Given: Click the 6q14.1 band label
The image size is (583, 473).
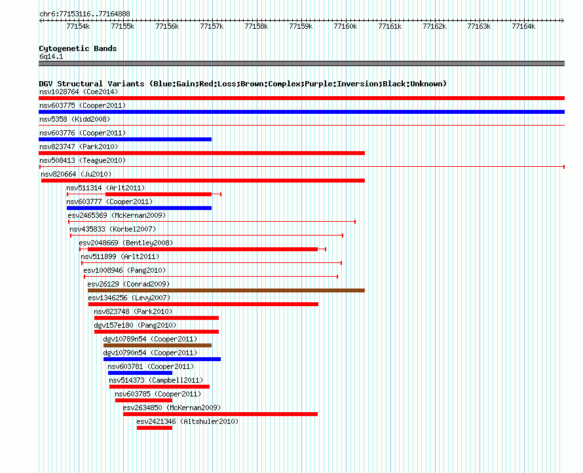Looking at the screenshot, I should coord(51,56).
